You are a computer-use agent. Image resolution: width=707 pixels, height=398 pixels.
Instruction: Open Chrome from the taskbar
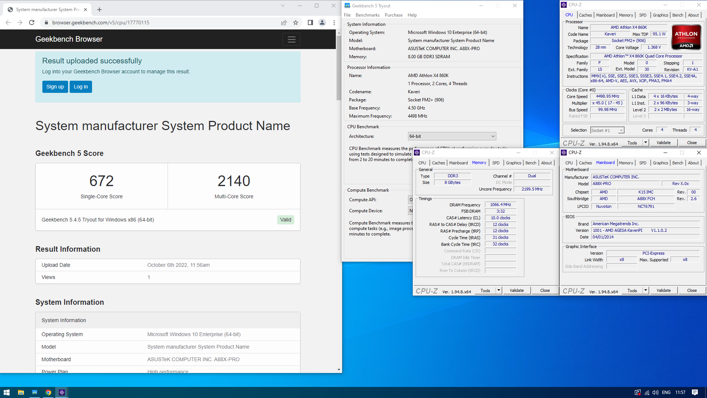click(x=48, y=392)
